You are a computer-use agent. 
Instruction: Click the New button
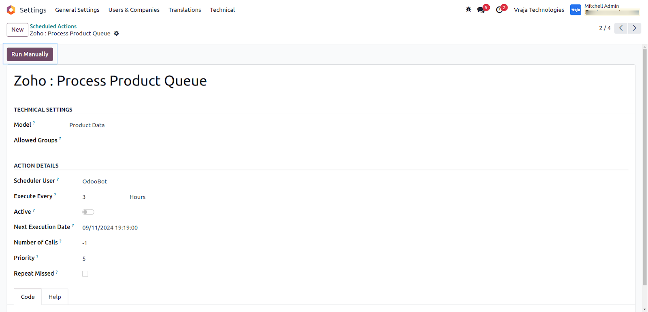17,30
